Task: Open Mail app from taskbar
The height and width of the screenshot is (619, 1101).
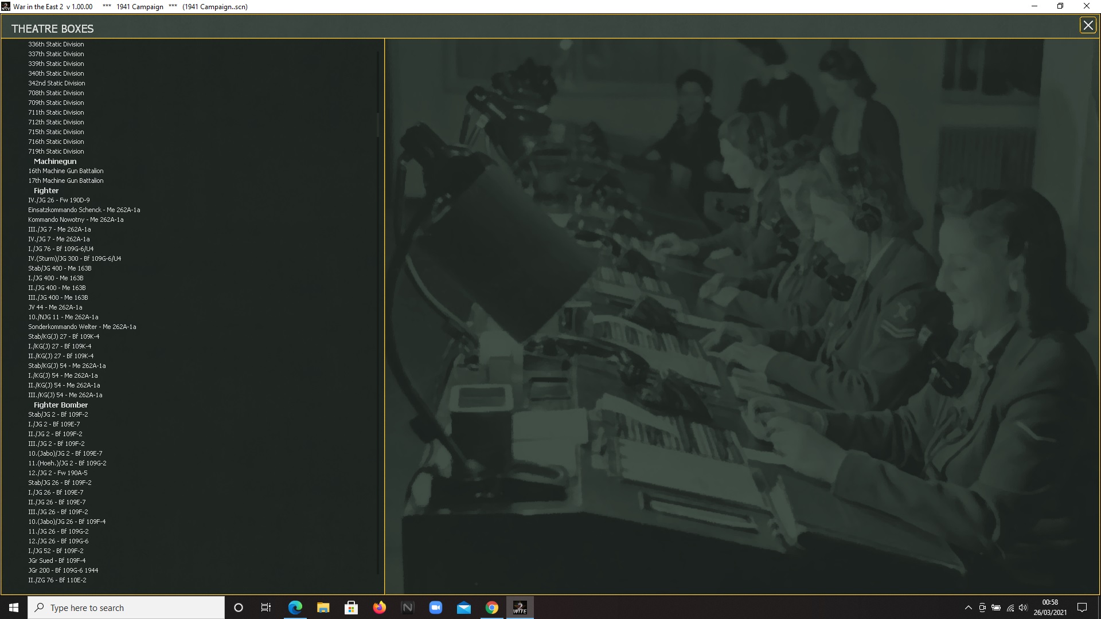Action: pyautogui.click(x=463, y=608)
